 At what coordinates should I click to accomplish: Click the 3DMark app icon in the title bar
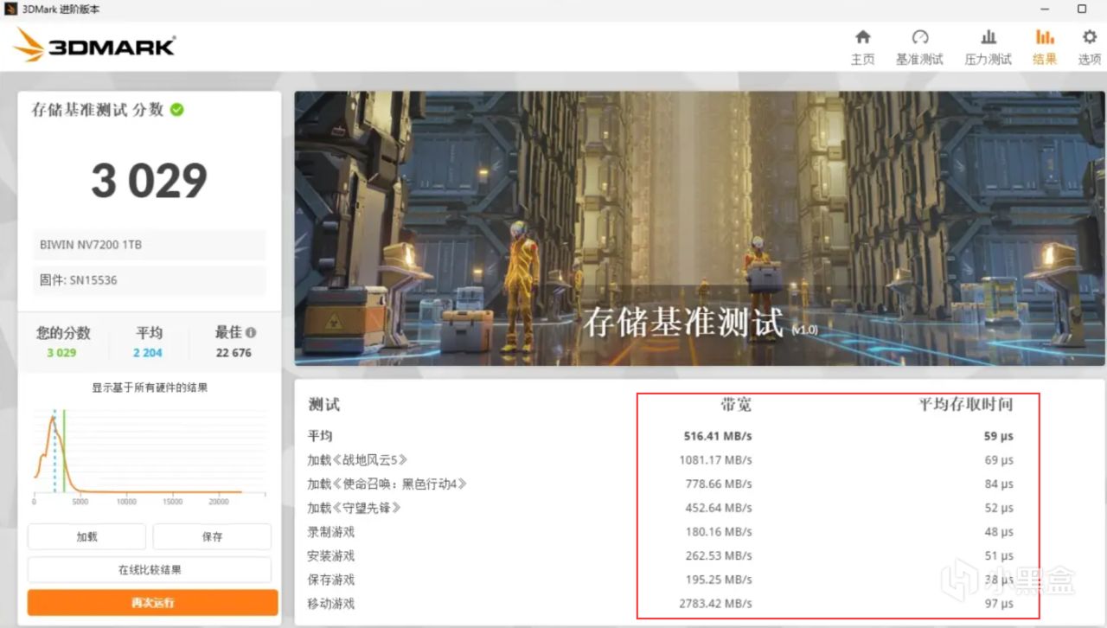tap(10, 9)
